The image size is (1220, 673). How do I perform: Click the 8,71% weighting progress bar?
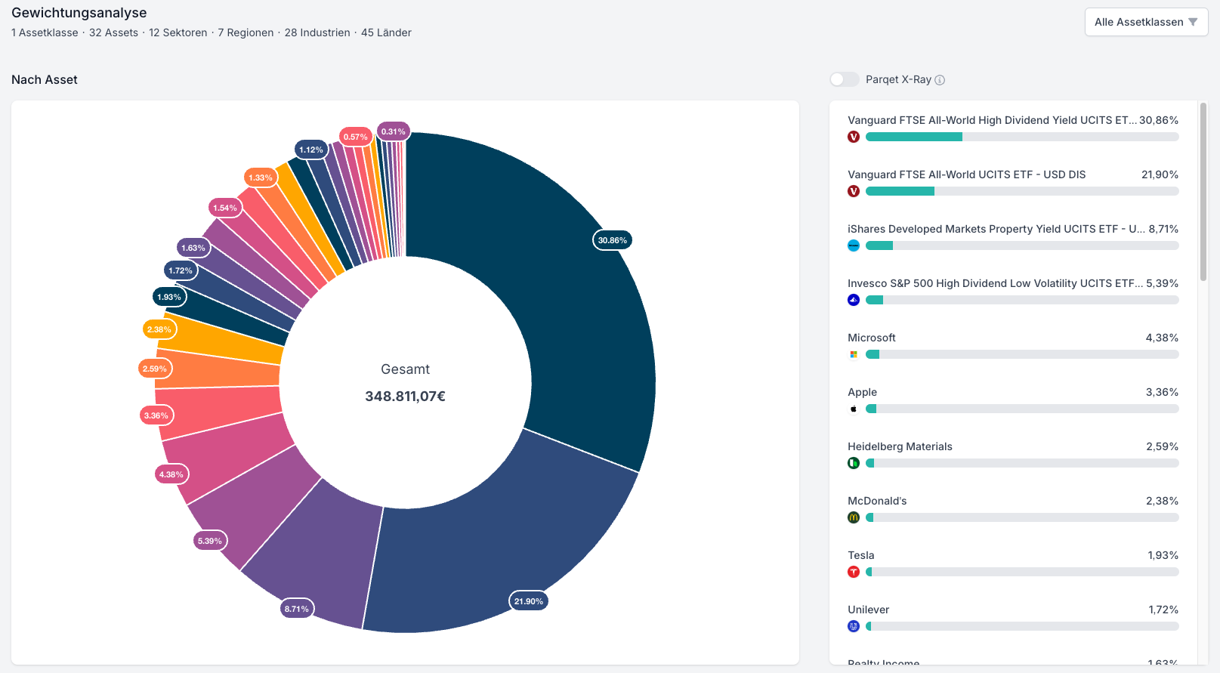tap(1022, 245)
